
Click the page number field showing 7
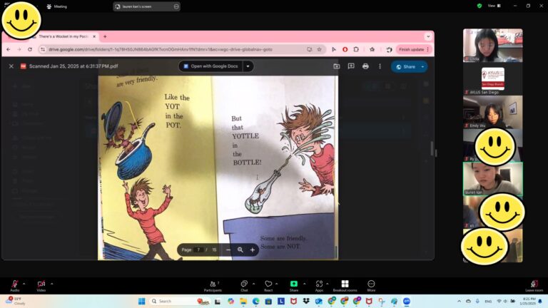(198, 250)
